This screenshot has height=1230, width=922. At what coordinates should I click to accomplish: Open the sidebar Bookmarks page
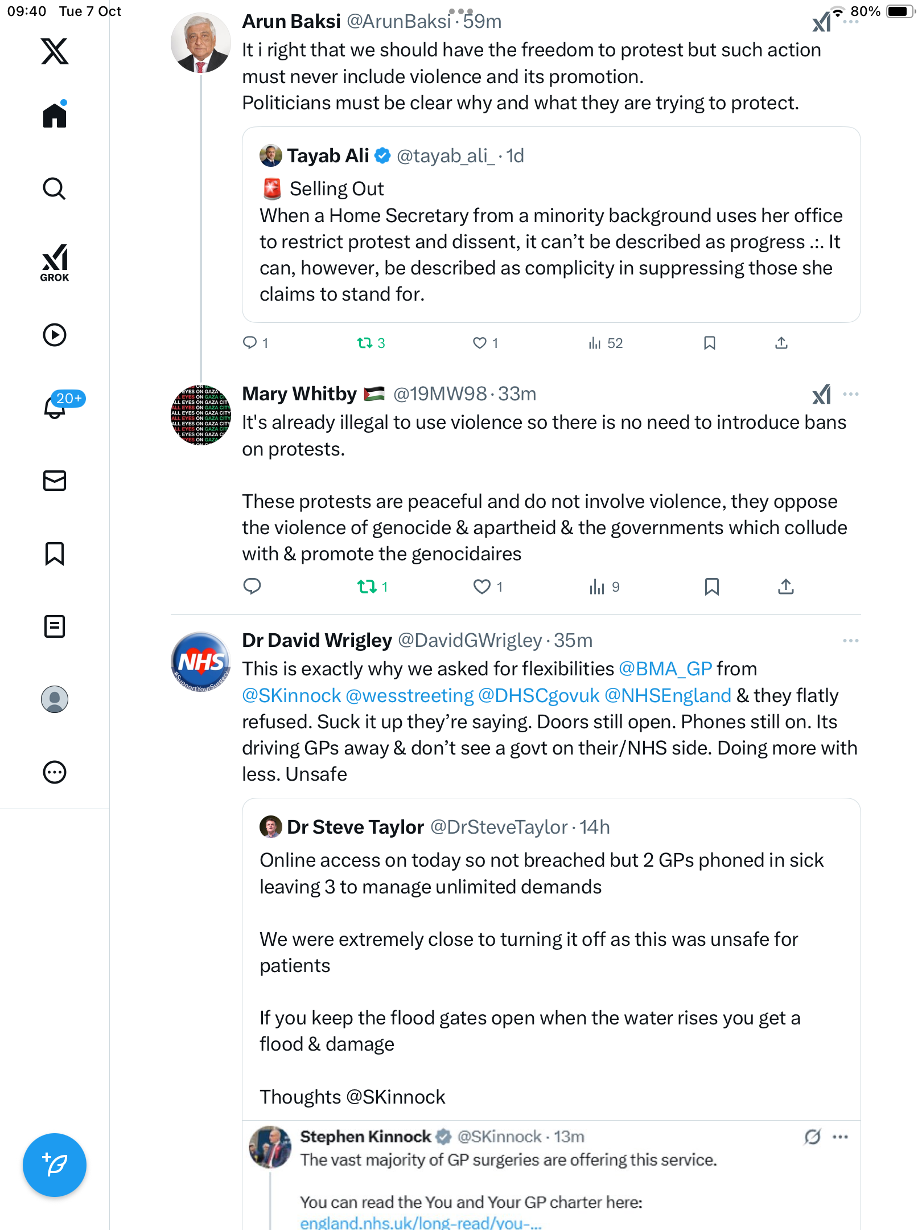[x=55, y=553]
